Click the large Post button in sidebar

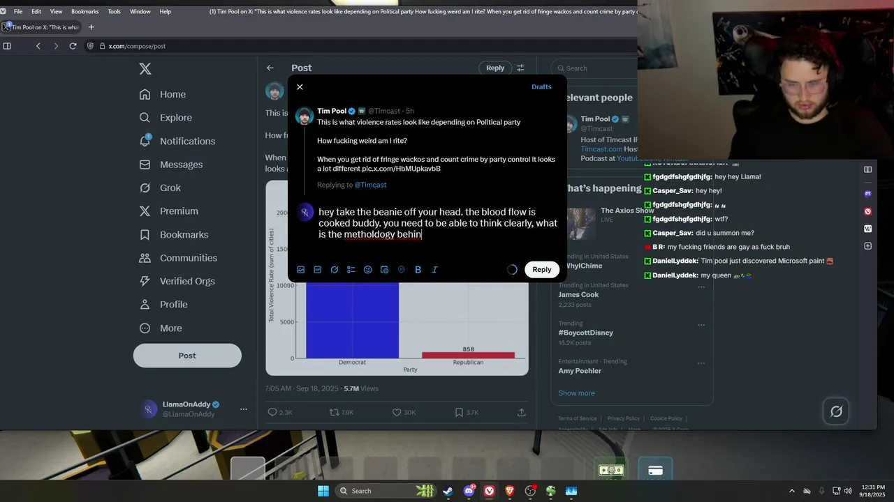coord(187,356)
